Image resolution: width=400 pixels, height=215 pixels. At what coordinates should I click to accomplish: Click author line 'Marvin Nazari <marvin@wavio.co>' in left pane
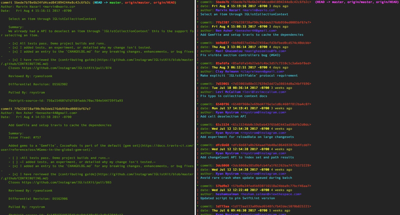click(x=38, y=7)
